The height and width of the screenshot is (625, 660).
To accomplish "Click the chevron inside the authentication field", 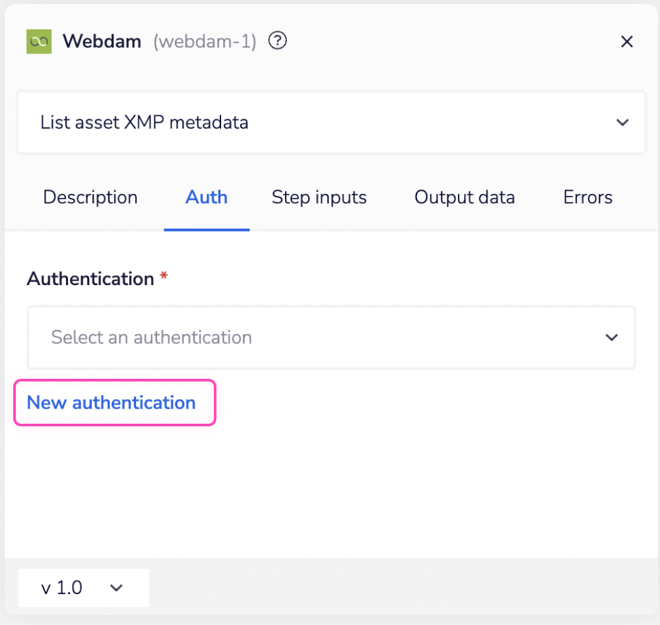I will point(611,337).
